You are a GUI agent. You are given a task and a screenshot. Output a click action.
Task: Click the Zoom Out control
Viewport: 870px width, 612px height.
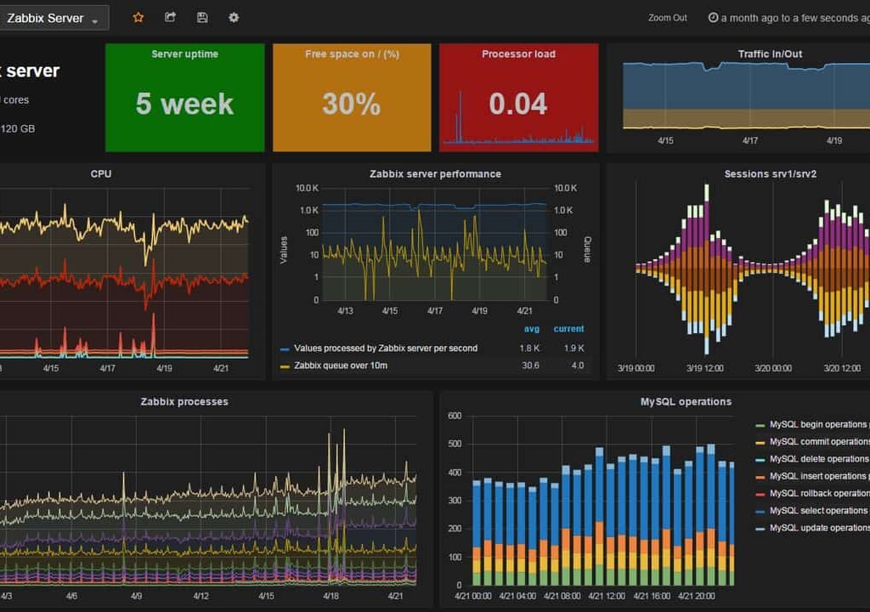(667, 17)
